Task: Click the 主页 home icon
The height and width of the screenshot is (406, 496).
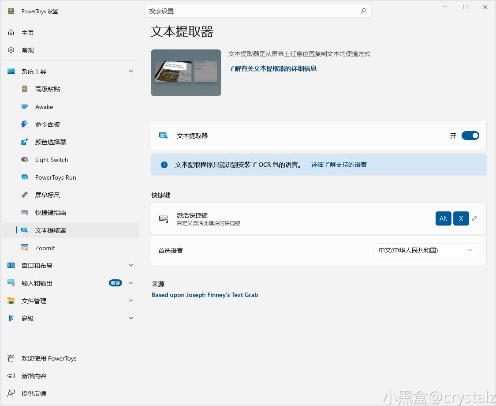Action: pos(11,33)
